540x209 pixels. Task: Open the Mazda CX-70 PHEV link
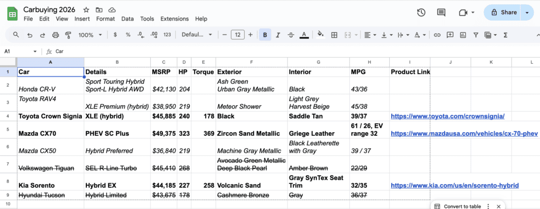[464, 133]
